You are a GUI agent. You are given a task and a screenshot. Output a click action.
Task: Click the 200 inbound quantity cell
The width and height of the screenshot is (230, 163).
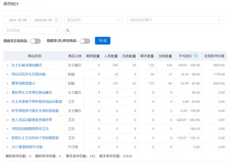115,65
